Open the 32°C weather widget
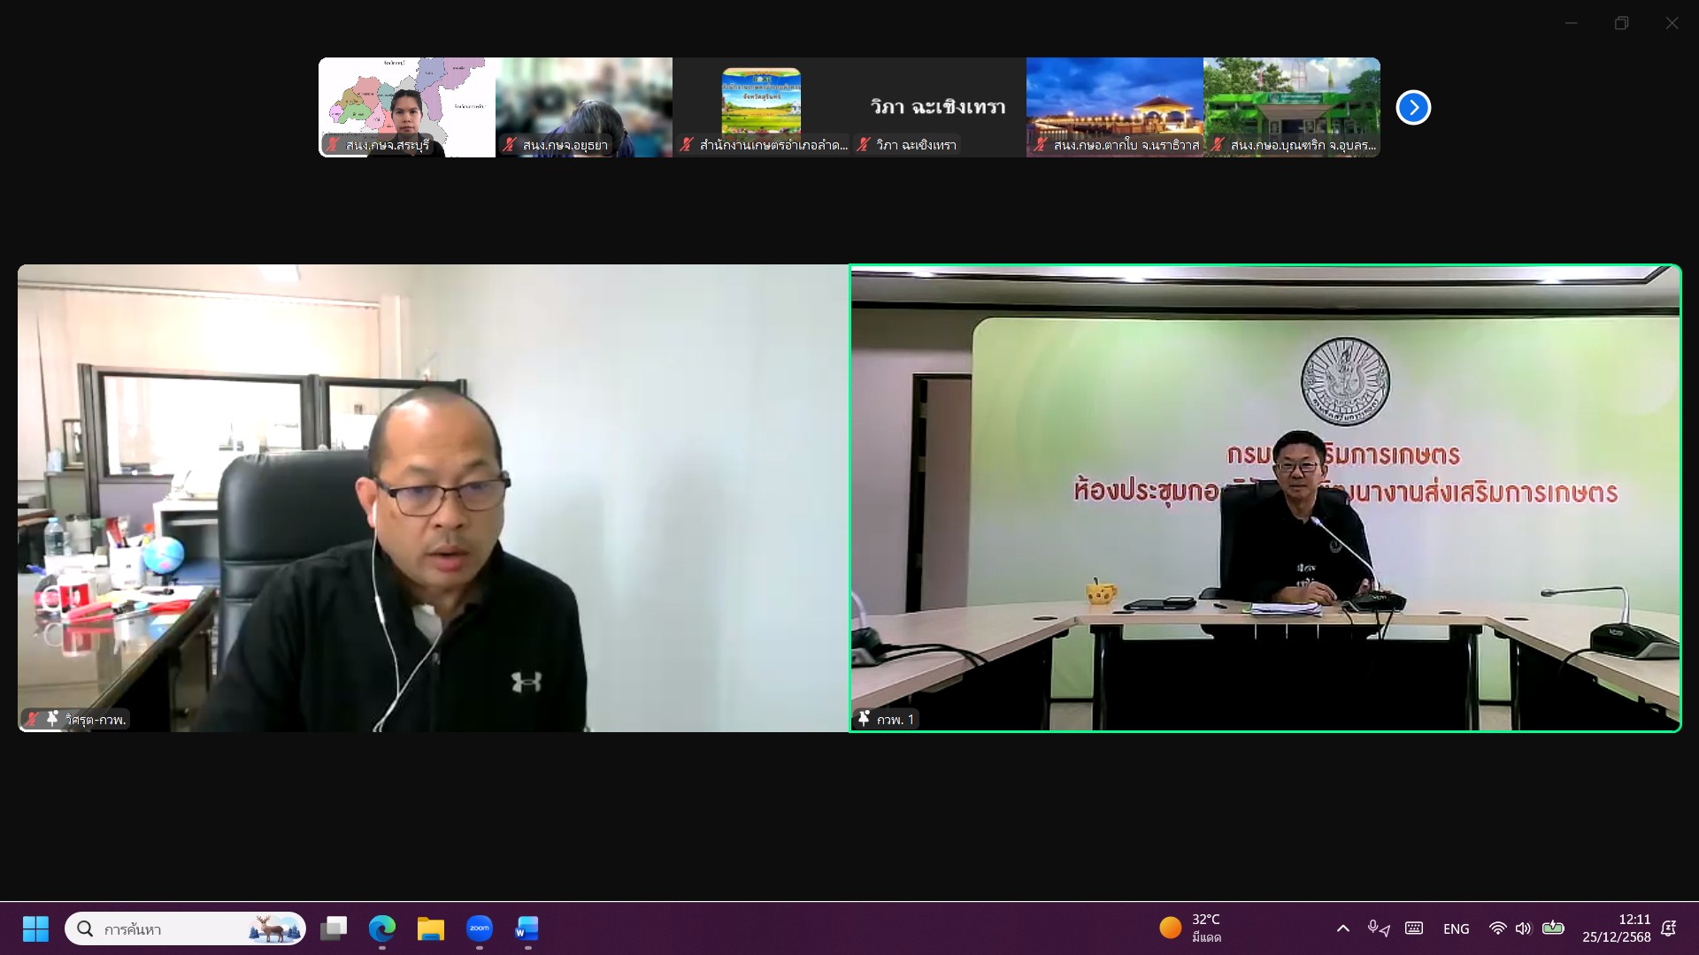1699x955 pixels. point(1191,928)
